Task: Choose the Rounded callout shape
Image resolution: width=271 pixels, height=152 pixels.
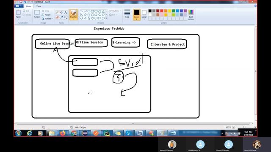Action: pyautogui.click(x=96, y=18)
